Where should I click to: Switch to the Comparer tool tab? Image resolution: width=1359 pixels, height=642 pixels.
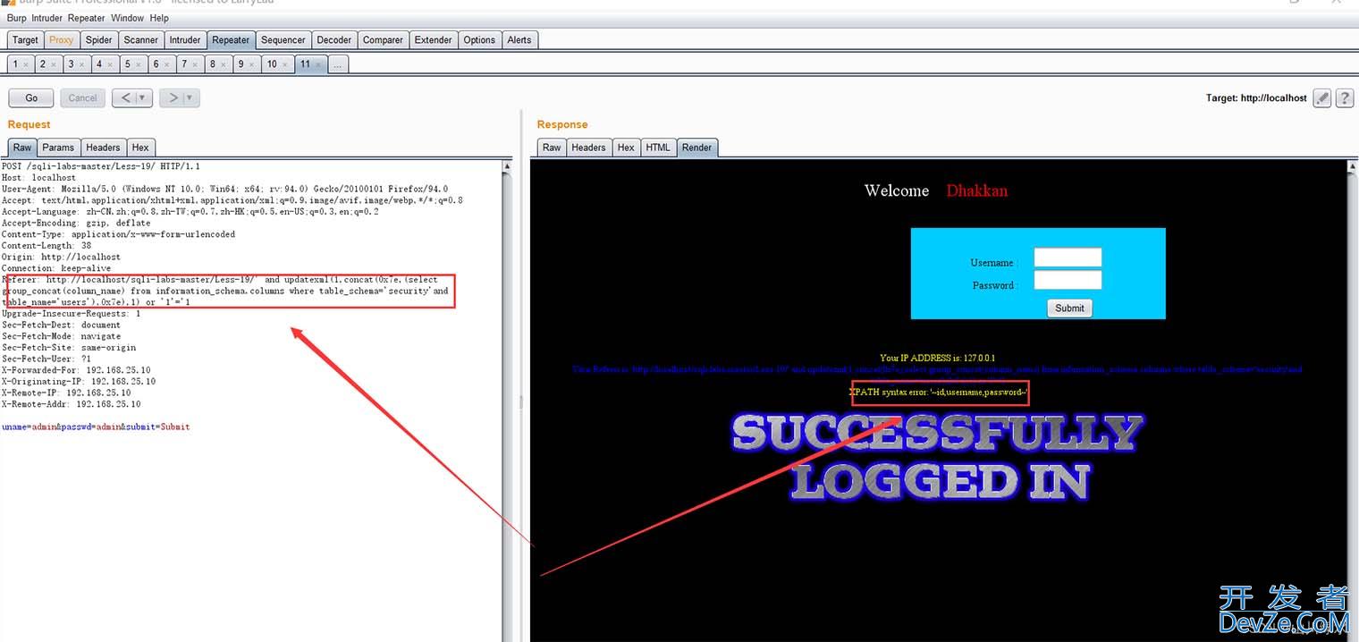[383, 39]
